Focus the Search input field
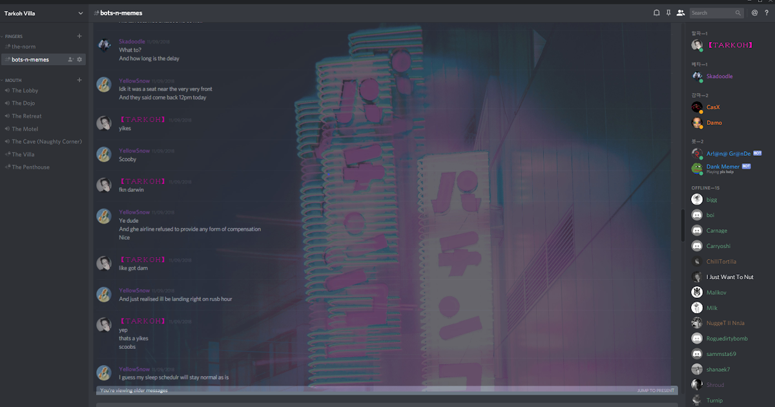The height and width of the screenshot is (407, 775). (x=717, y=13)
